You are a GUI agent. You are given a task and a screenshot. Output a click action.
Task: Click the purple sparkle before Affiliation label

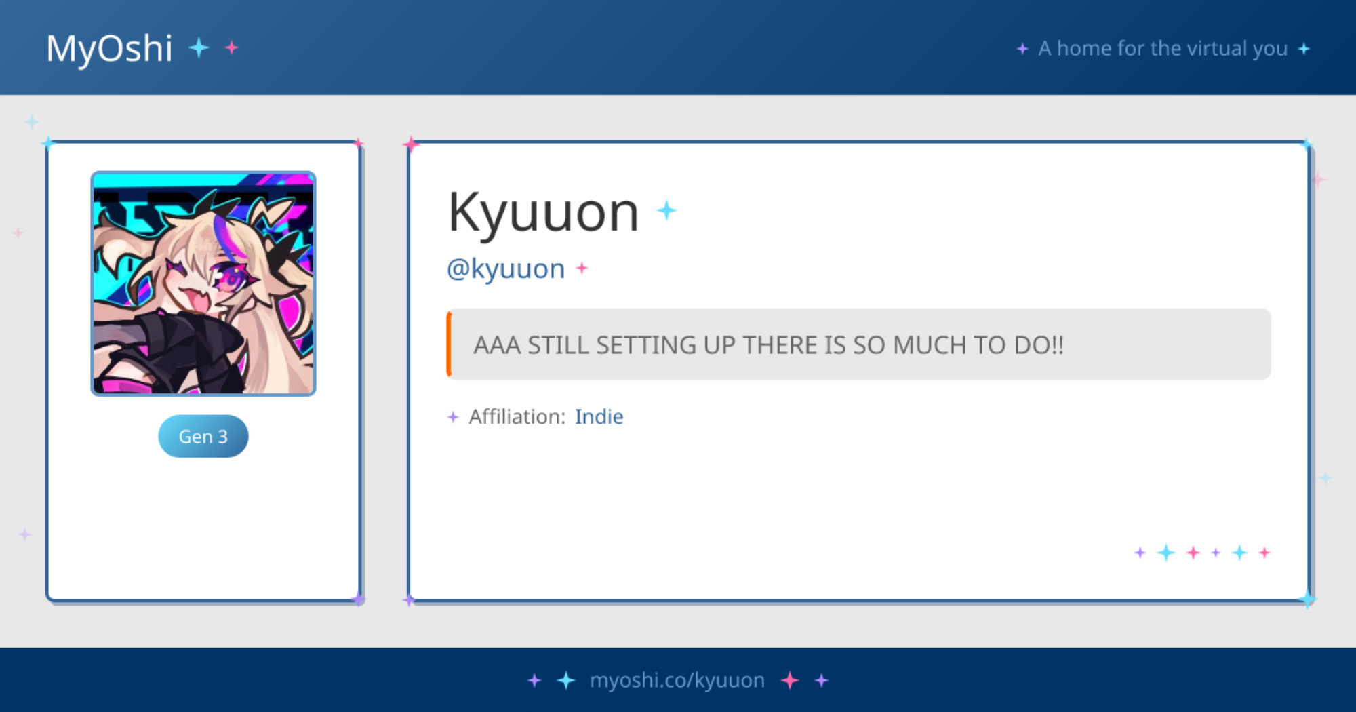click(x=453, y=417)
